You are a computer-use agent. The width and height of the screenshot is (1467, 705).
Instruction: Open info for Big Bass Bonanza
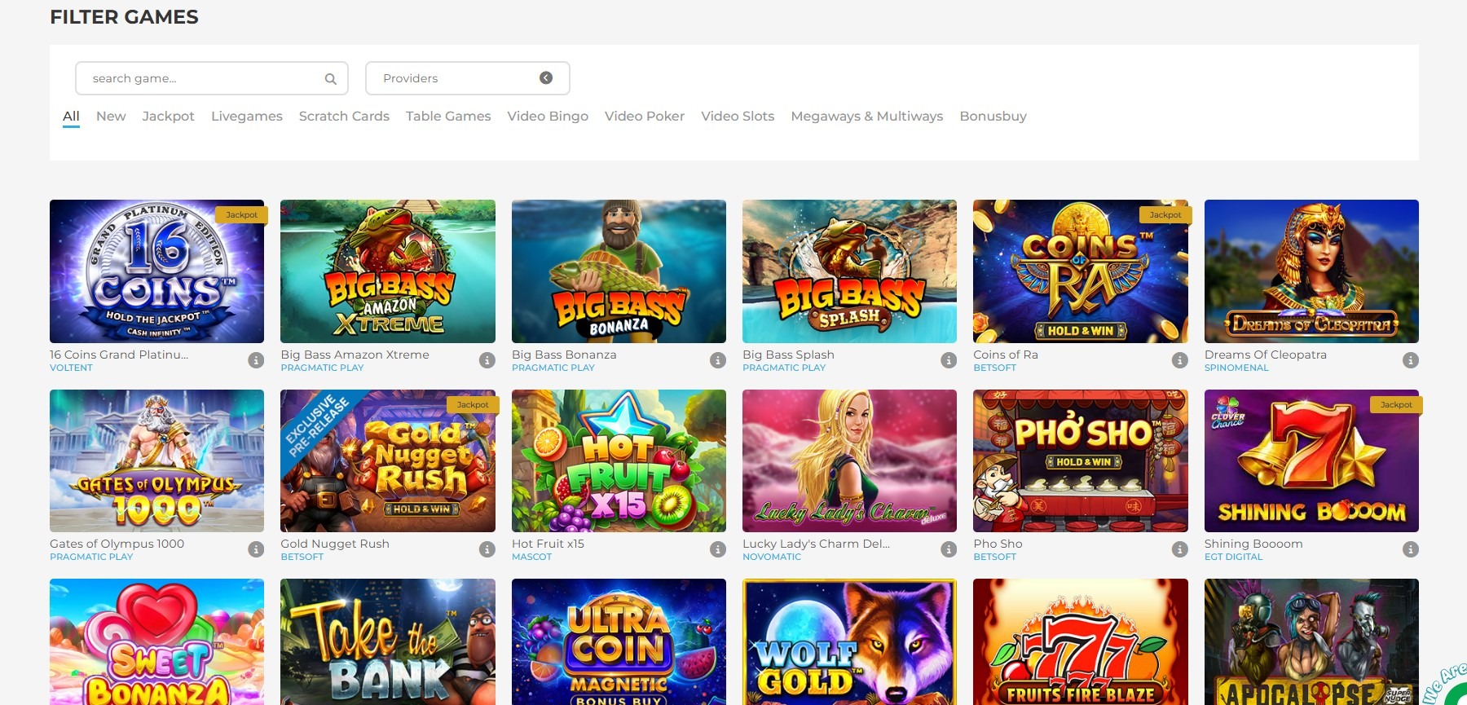click(718, 360)
